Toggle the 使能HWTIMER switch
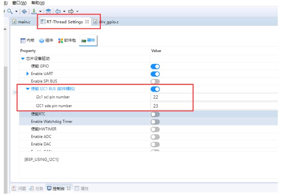The width and height of the screenshot is (282, 194). (155, 129)
